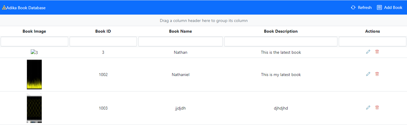
Task: Click the Refresh icon in header
Action: 353,8
